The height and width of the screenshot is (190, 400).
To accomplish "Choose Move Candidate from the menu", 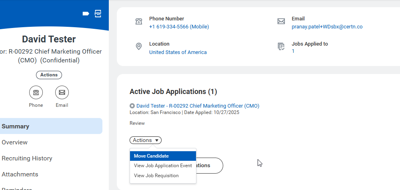I will coord(163,156).
